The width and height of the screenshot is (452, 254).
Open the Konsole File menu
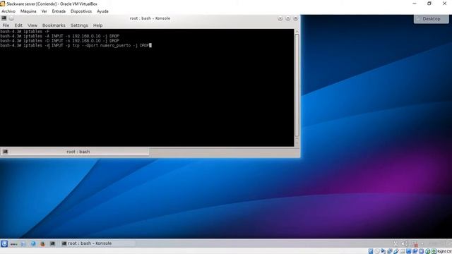(6, 25)
